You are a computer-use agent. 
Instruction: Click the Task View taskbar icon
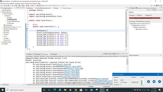pyautogui.click(x=49, y=90)
